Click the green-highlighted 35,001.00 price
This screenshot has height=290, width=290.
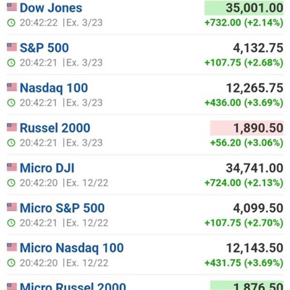[x=244, y=8]
